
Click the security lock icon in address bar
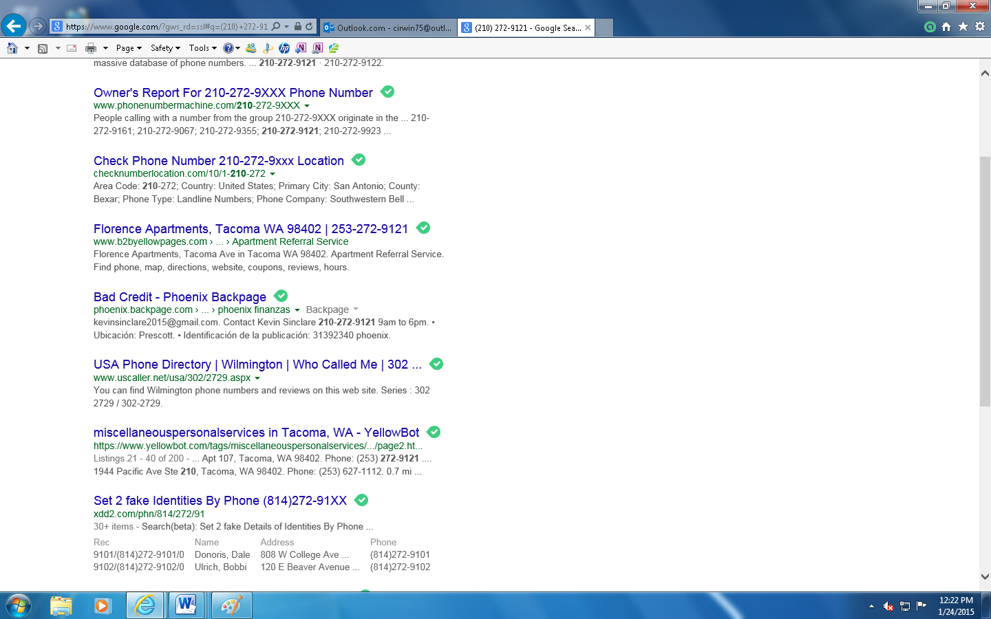297,26
